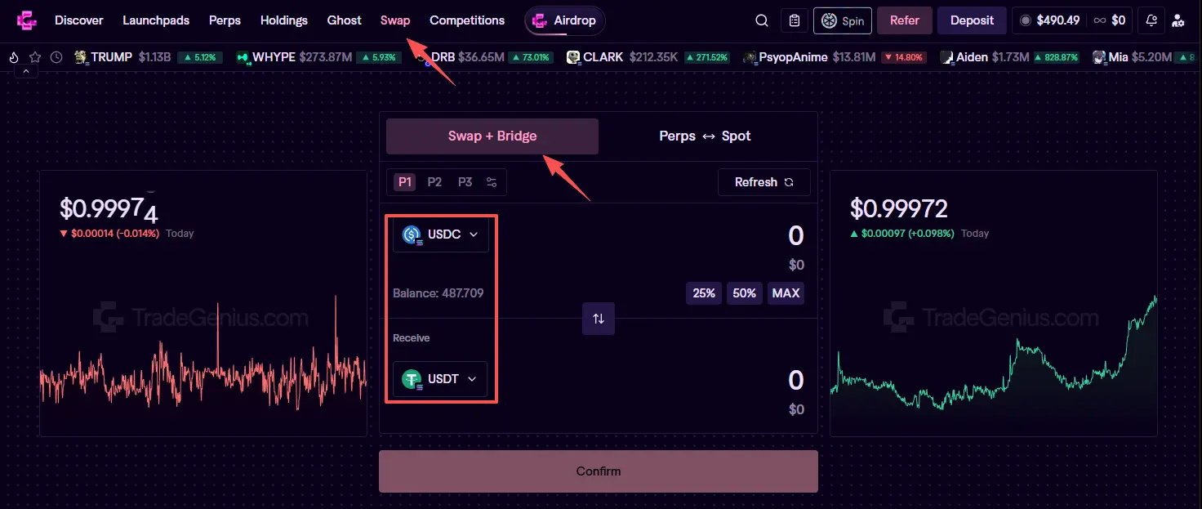Switch to preset P2
The width and height of the screenshot is (1202, 509).
pyautogui.click(x=434, y=182)
